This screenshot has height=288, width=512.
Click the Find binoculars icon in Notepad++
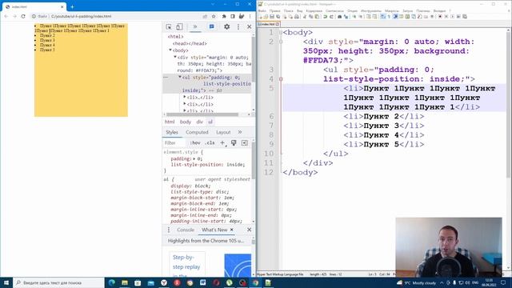pos(339,17)
